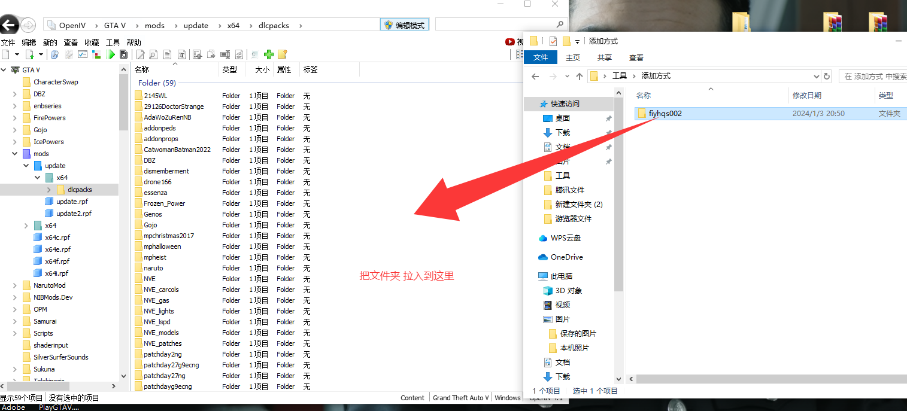Click the green play arrows toolbar icon
Screen dimensions: 907x411
pos(110,54)
